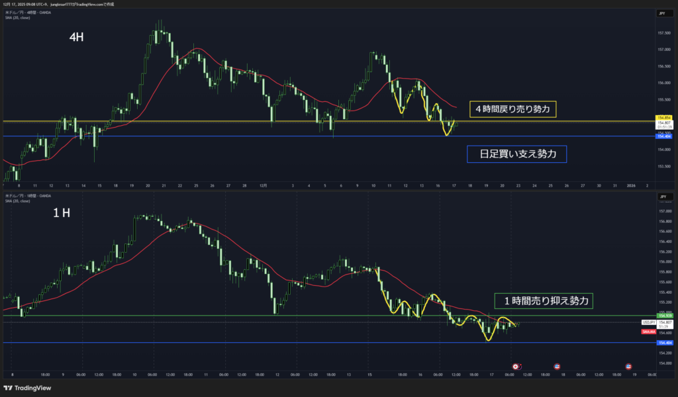Viewport: 678px width, 397px height.
Task: Click the TradingView logo
Action: coord(28,388)
